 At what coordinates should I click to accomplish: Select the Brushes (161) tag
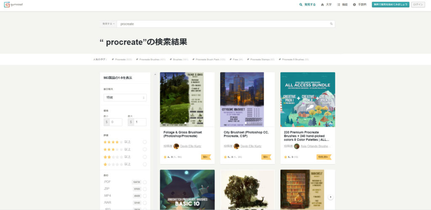(179, 59)
